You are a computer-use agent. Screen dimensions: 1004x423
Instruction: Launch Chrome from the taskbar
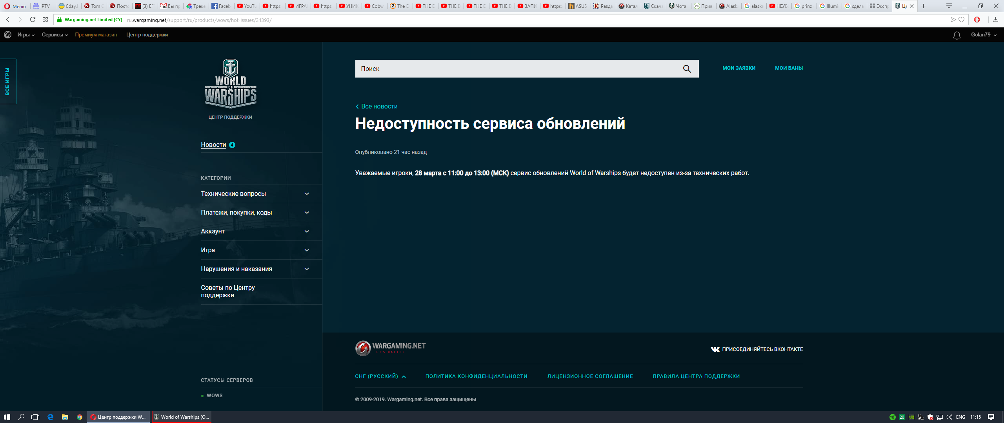pos(80,417)
